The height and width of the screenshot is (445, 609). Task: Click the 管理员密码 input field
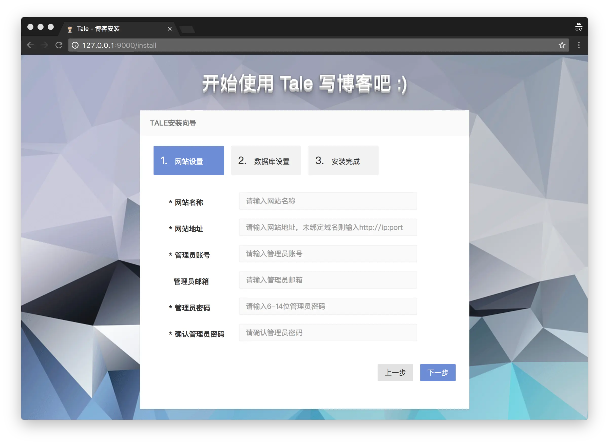click(328, 306)
